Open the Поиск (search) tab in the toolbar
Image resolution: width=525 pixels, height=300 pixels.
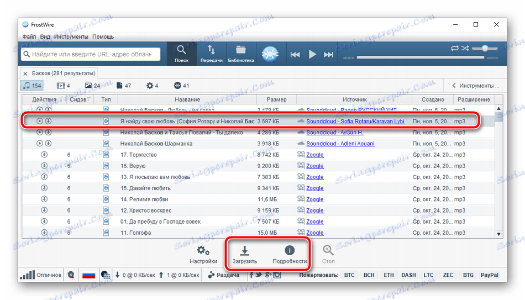(181, 54)
